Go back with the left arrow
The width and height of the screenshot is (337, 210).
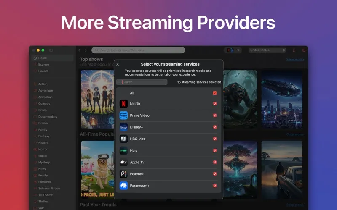pos(80,50)
